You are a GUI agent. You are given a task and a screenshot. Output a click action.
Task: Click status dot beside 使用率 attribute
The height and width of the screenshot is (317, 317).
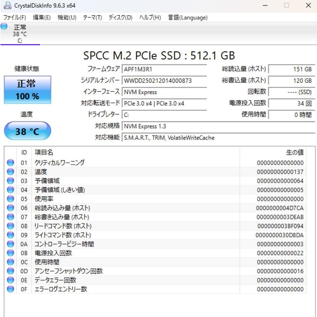coord(10,199)
